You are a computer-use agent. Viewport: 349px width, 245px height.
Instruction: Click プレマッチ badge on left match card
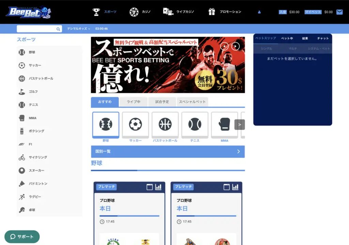(x=106, y=187)
